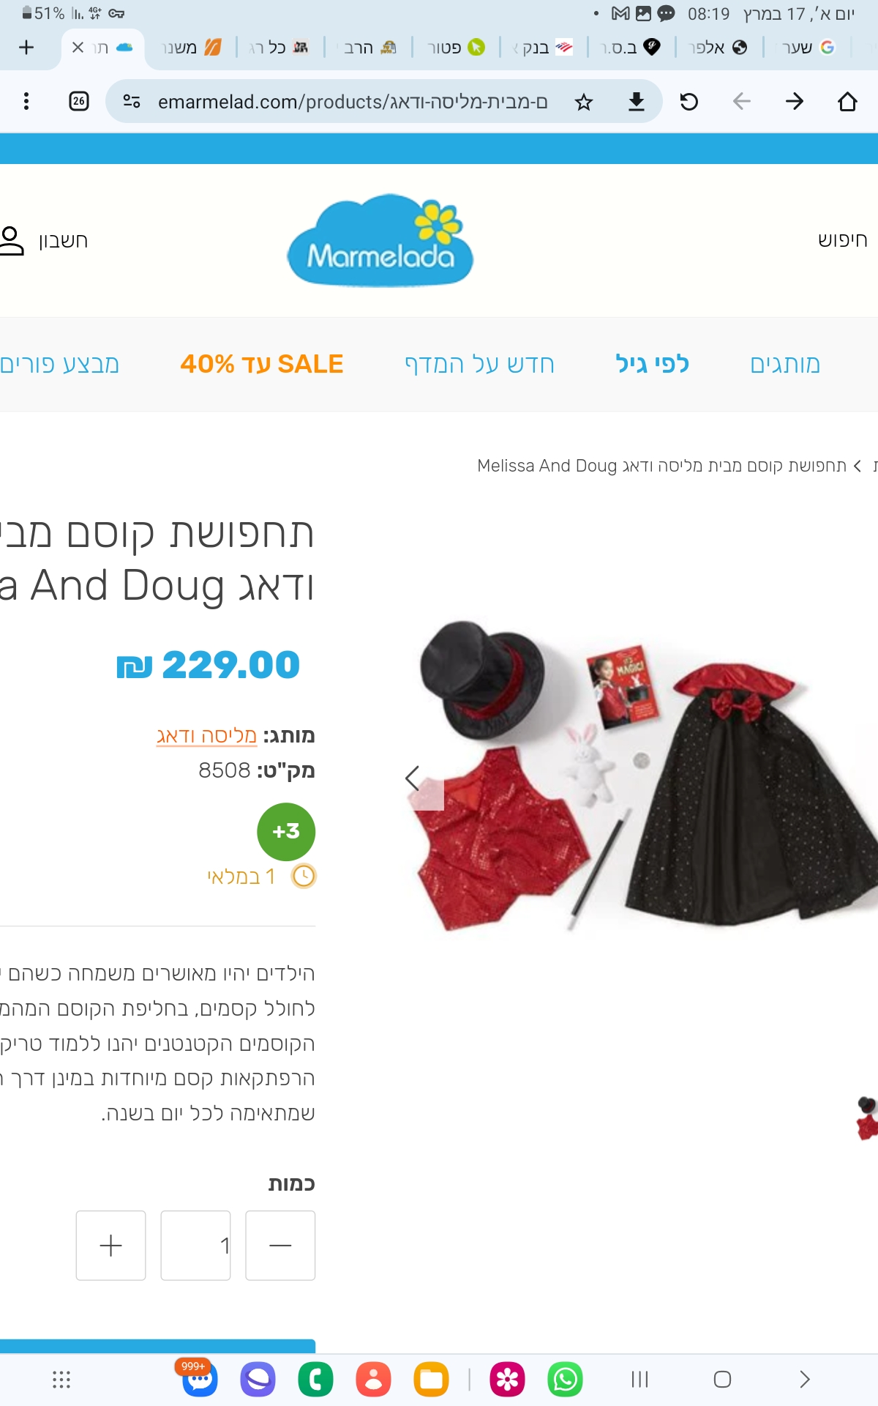Viewport: 878px width, 1406px height.
Task: Open site settings icon in address bar
Action: tap(132, 102)
